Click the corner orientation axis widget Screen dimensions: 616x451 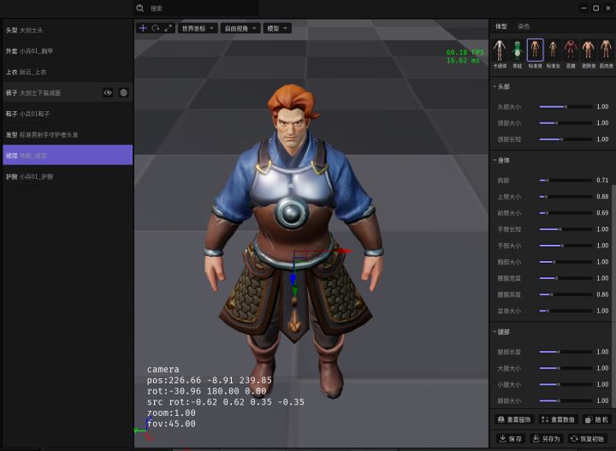[144, 429]
